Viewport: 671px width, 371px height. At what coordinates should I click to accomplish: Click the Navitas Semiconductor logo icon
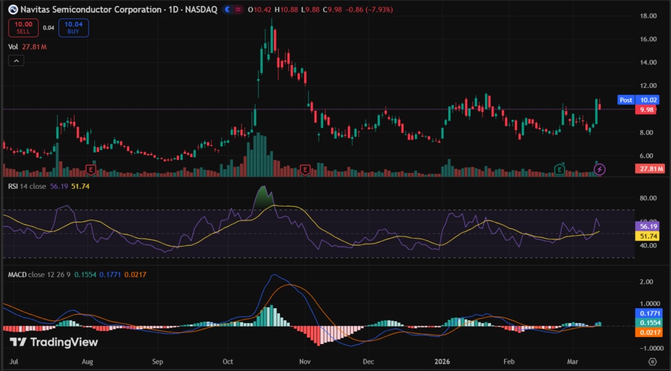tap(13, 10)
